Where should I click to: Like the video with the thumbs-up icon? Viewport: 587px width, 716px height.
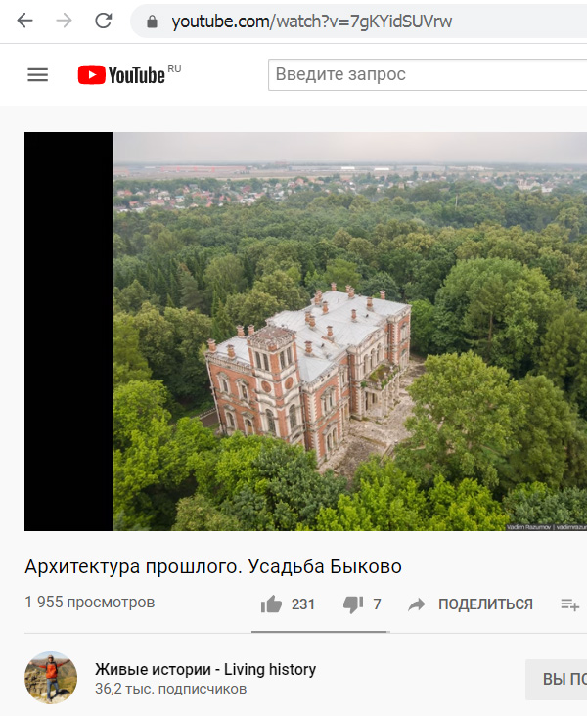tap(271, 604)
